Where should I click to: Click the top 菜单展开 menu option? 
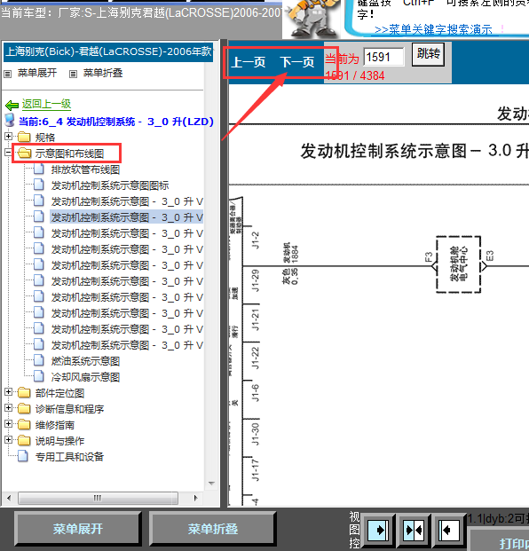coord(37,73)
